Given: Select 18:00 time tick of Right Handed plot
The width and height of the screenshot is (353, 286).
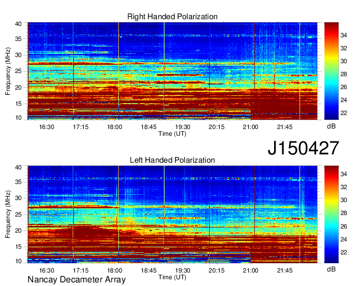Looking at the screenshot, I should 115,127.
